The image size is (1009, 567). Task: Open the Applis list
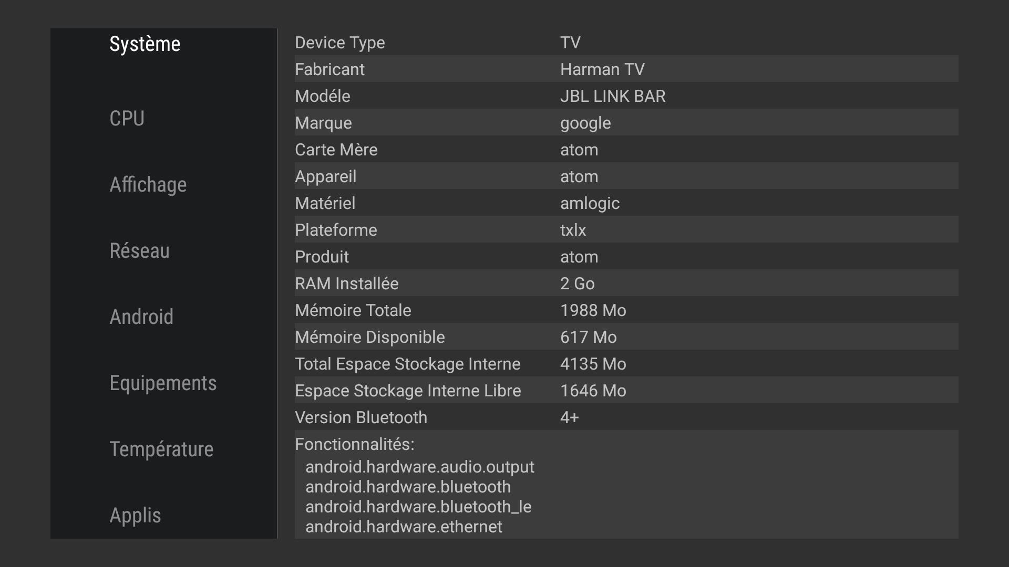(135, 516)
